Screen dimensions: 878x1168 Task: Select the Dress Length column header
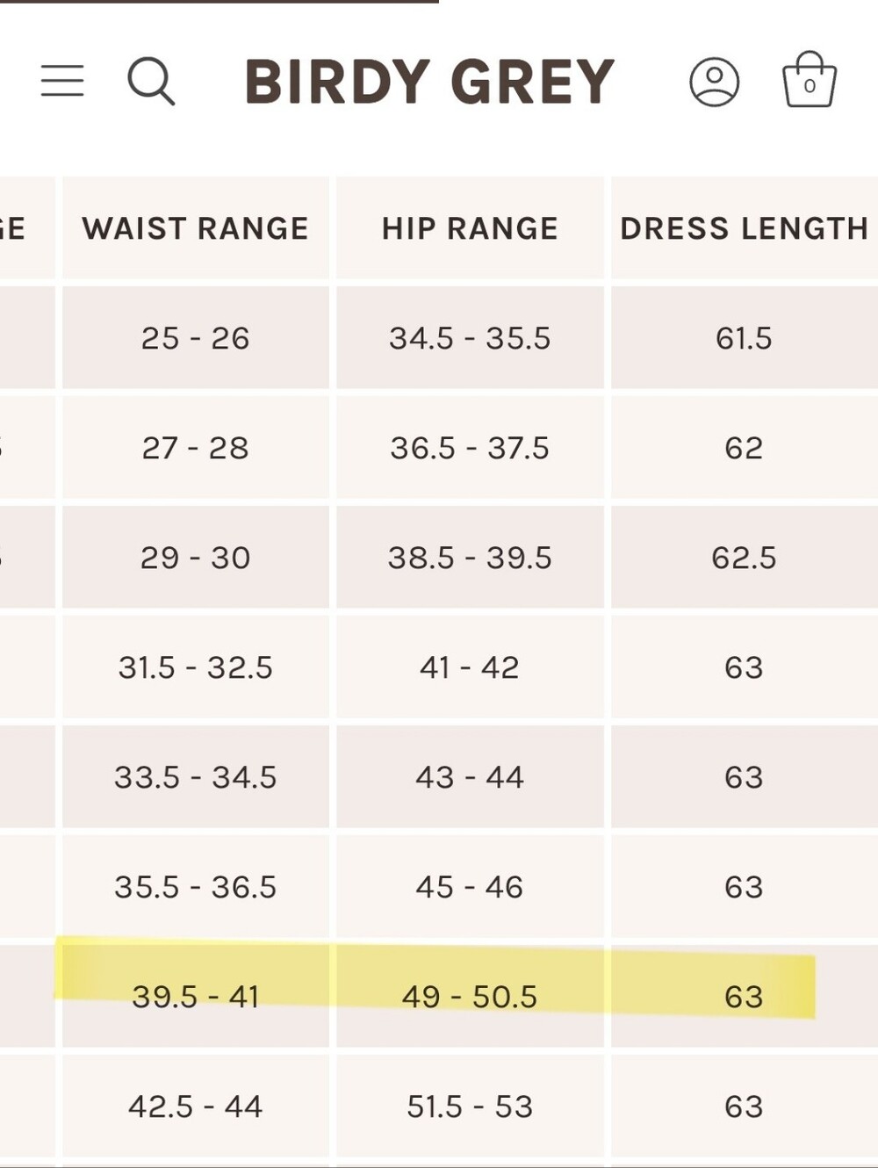(745, 228)
